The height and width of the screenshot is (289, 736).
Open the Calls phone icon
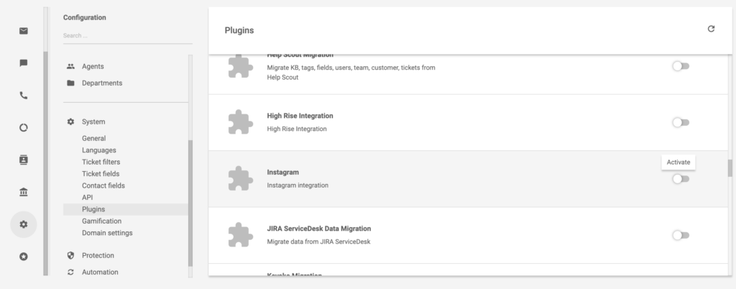click(24, 95)
